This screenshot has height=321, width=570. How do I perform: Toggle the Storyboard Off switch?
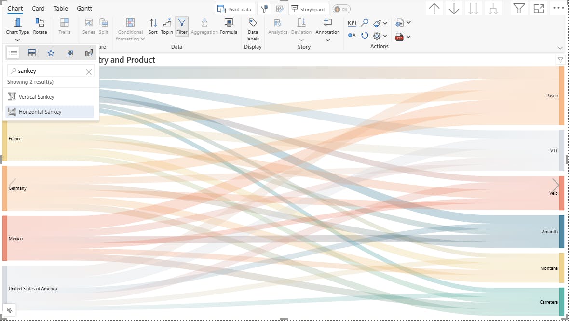coord(341,9)
